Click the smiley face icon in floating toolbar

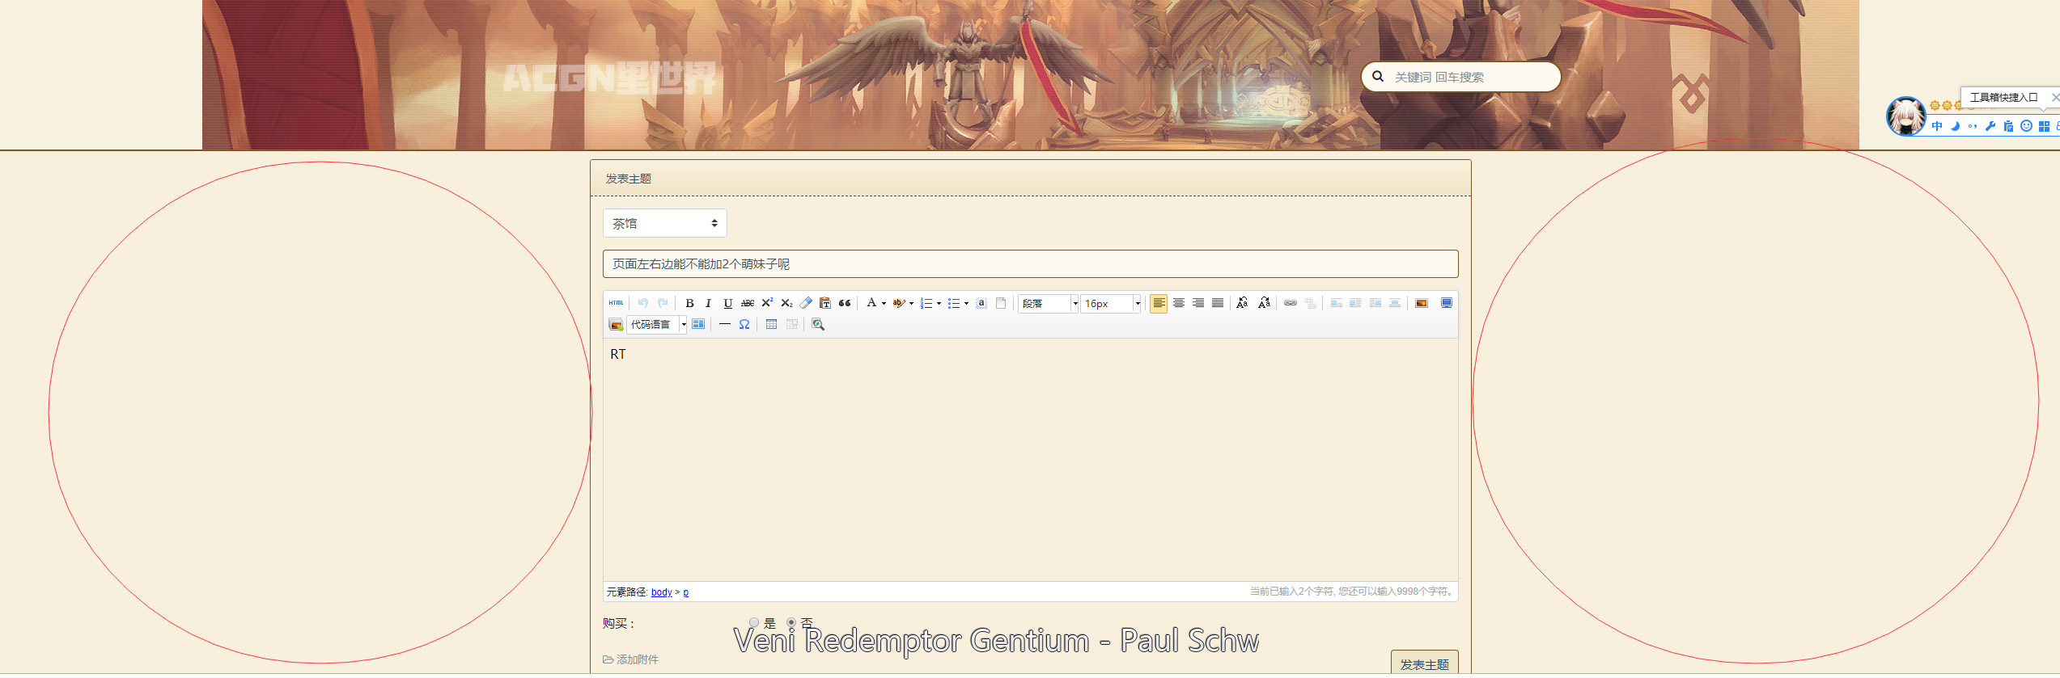coord(2026,126)
